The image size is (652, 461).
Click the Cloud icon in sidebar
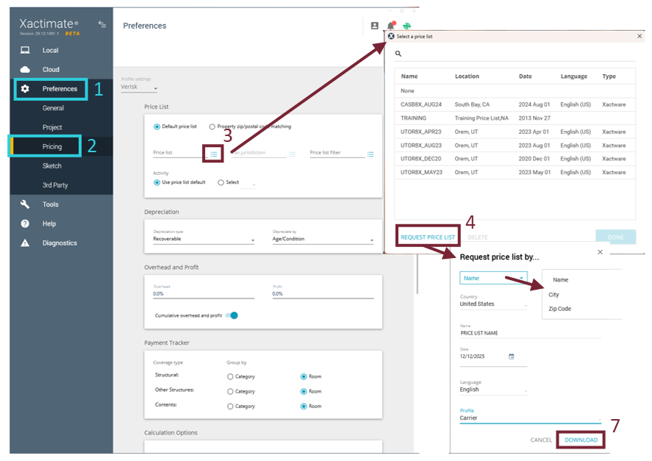click(x=25, y=70)
